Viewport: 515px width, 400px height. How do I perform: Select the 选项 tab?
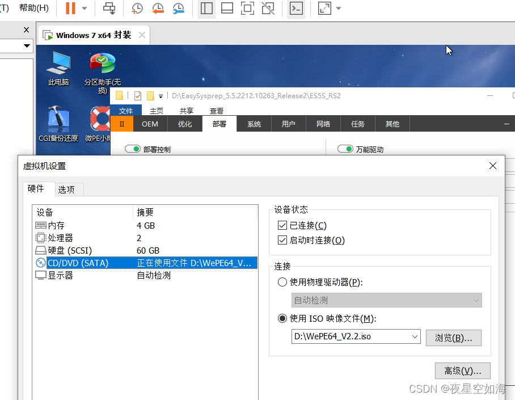[69, 190]
